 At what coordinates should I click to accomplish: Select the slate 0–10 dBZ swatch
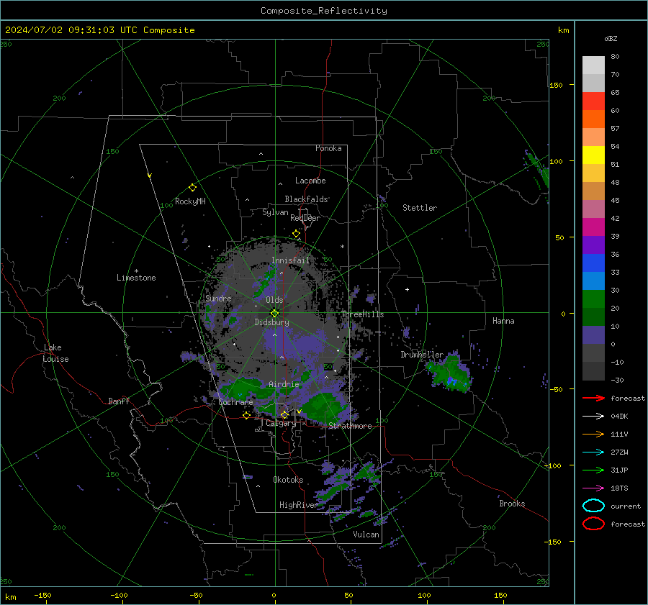coord(593,335)
